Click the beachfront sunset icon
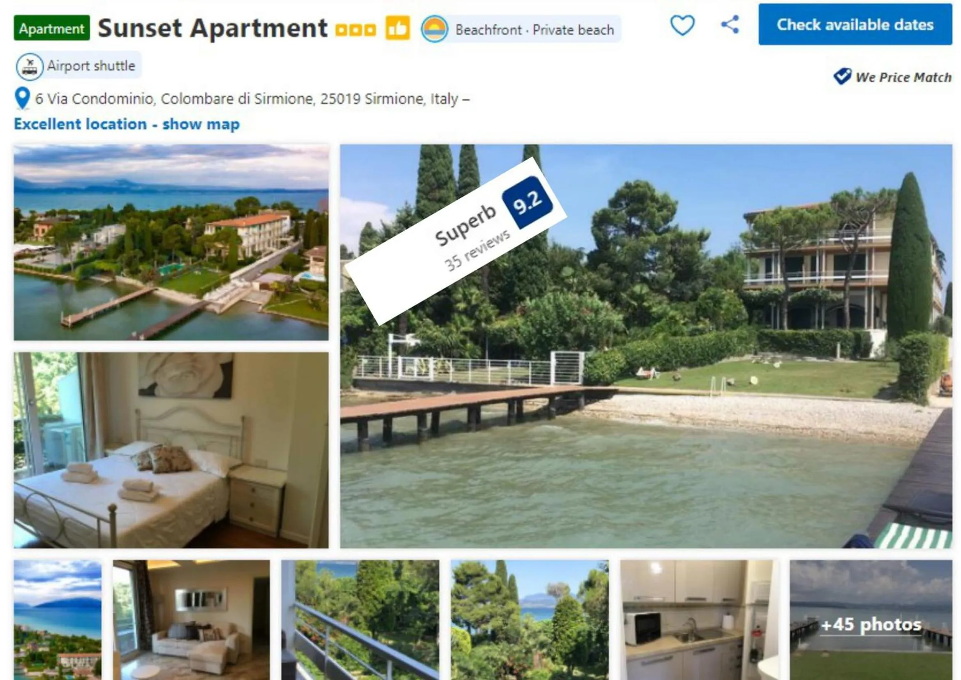961x680 pixels. point(434,29)
